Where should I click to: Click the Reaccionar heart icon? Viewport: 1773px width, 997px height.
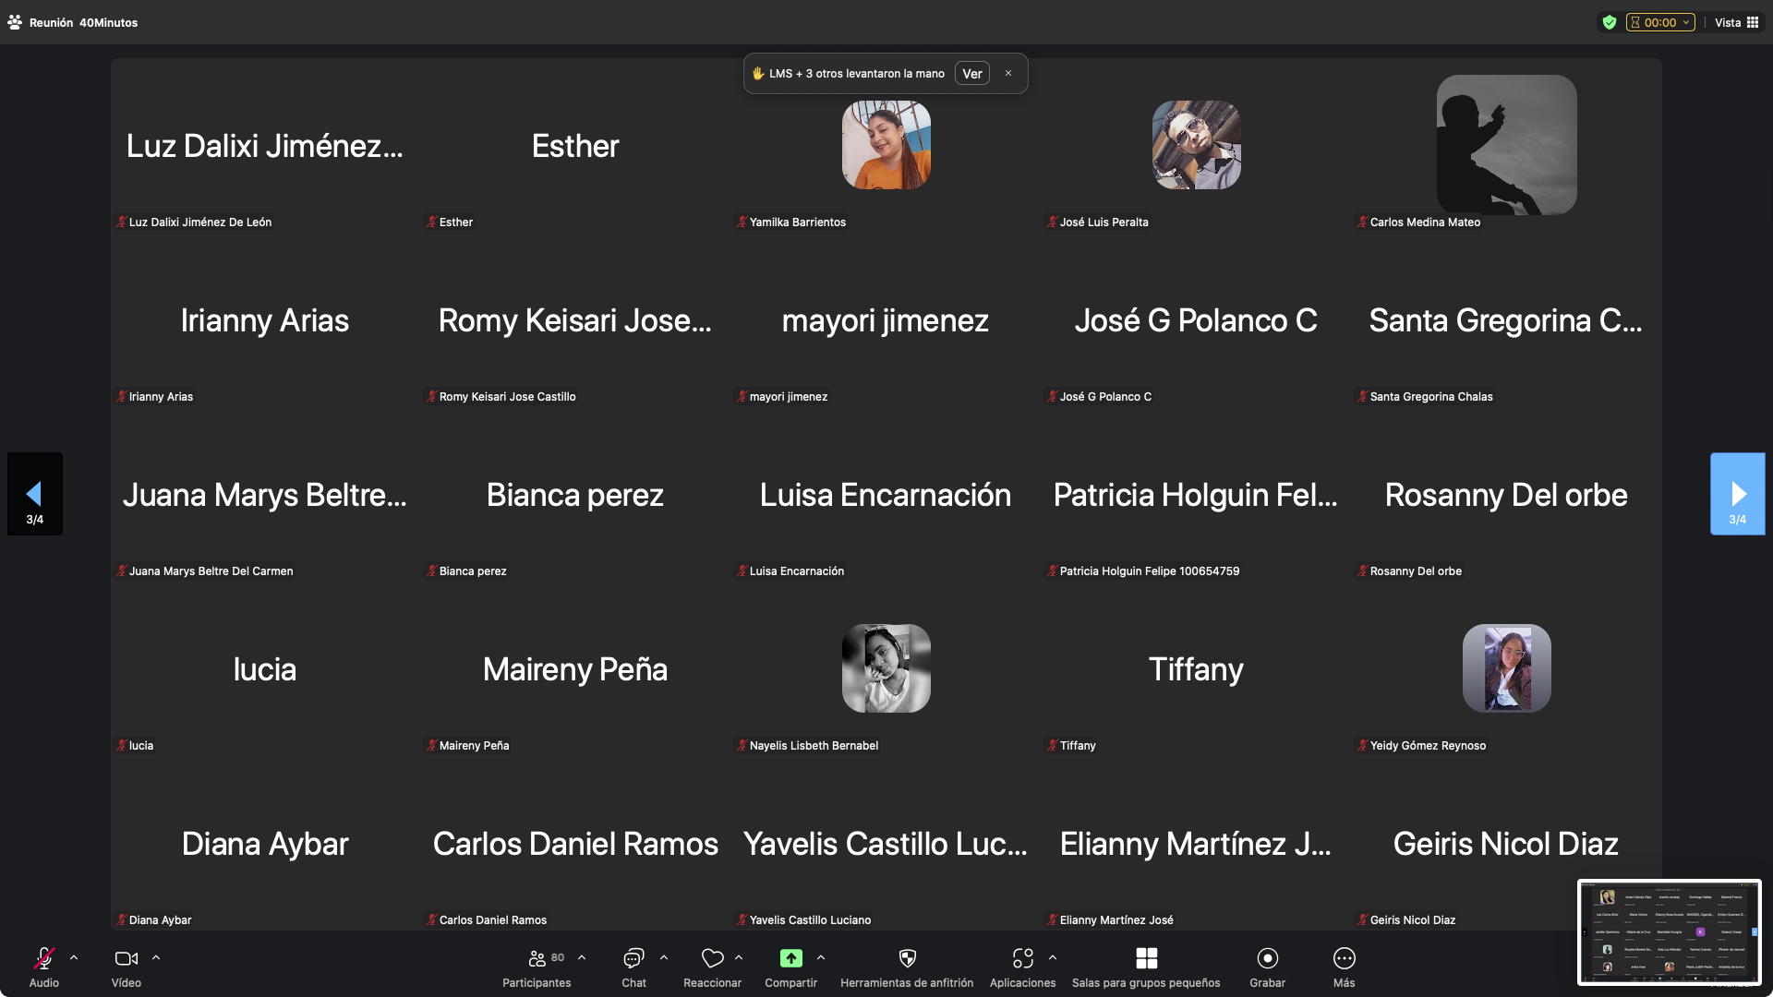pyautogui.click(x=712, y=958)
